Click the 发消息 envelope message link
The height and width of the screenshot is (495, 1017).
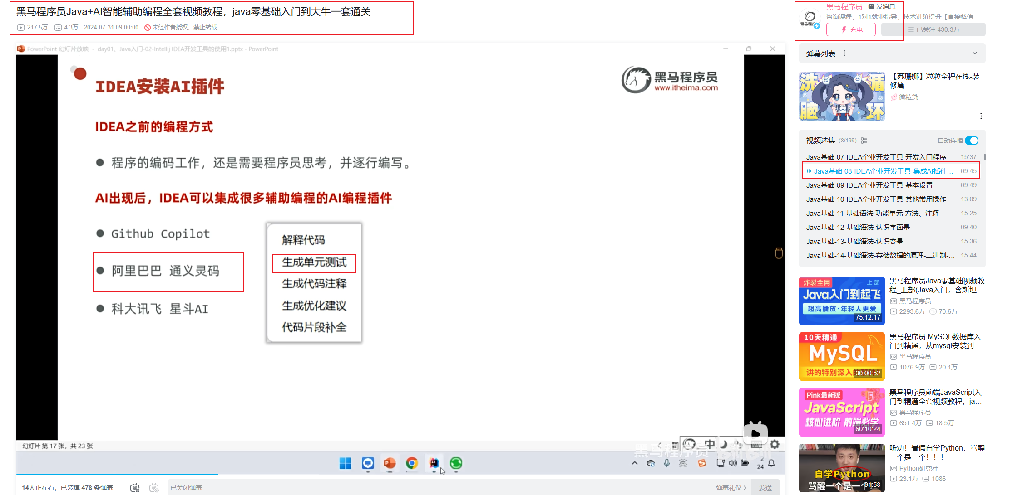point(882,6)
